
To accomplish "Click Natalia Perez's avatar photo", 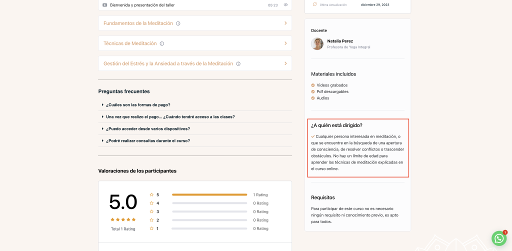I will click(317, 44).
